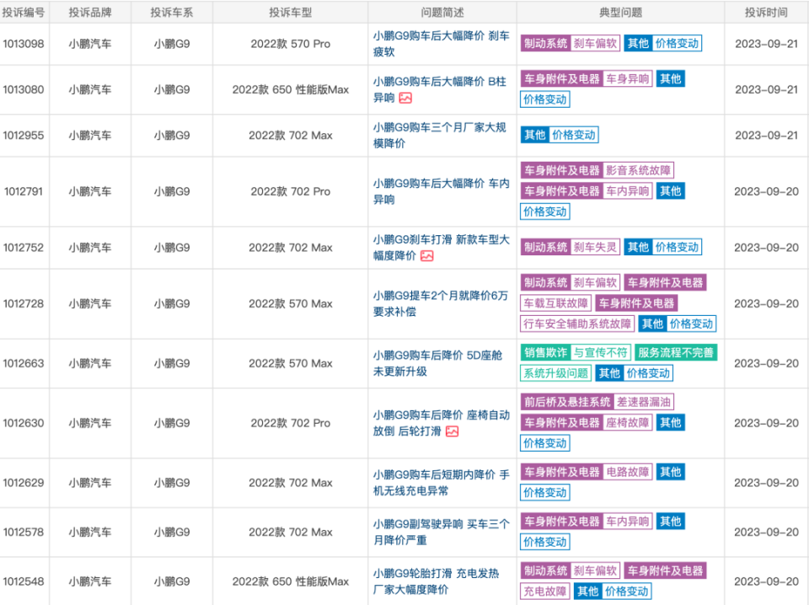
Task: Click '2022款 570 Max' in row 1012728
Action: coord(291,304)
